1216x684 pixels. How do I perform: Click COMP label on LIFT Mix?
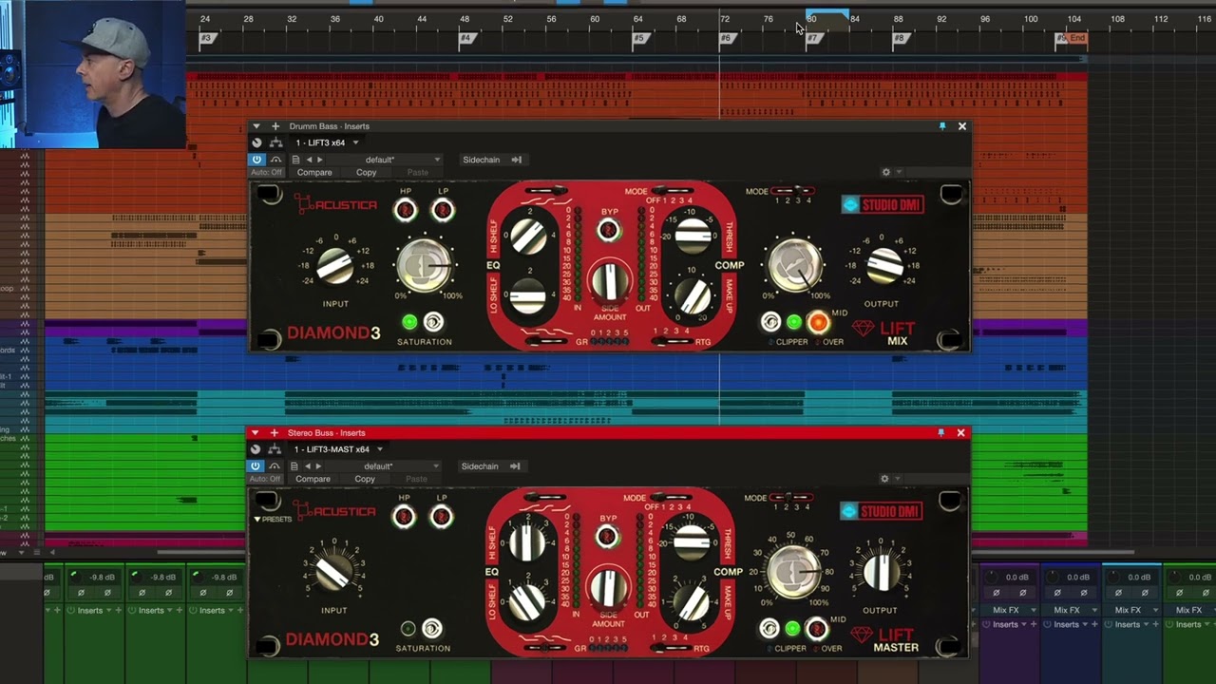tap(730, 266)
